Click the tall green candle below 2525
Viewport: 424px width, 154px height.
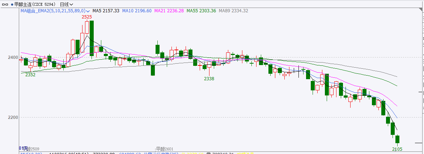click(x=92, y=38)
